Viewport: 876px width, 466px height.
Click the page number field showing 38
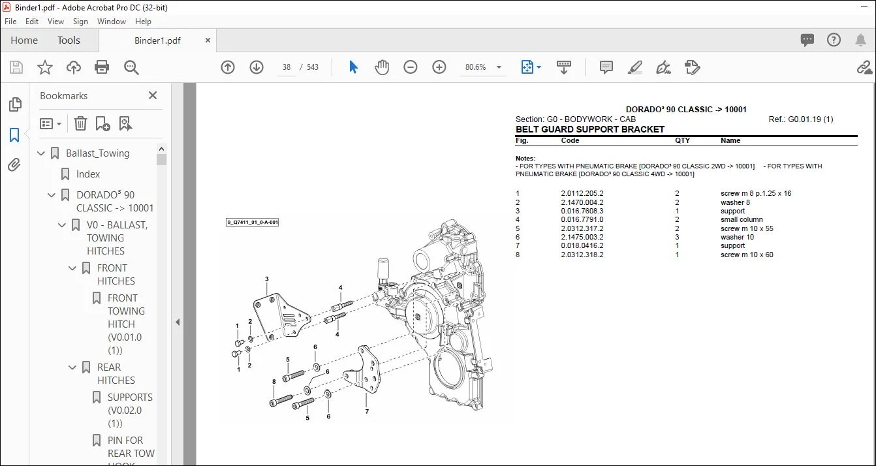click(x=287, y=67)
